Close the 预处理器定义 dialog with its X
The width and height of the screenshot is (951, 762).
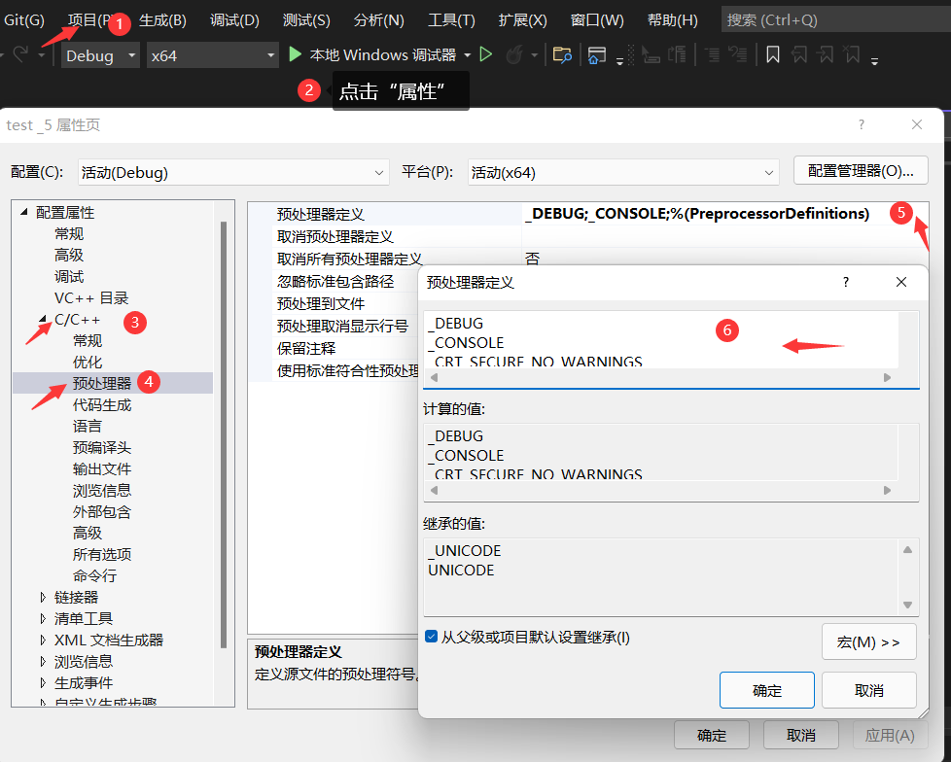point(901,282)
